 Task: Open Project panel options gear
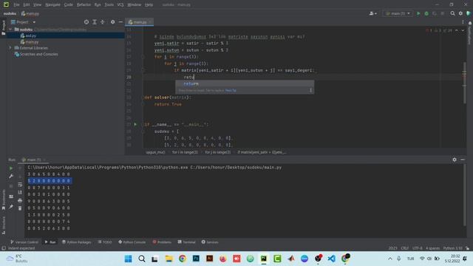tap(112, 22)
